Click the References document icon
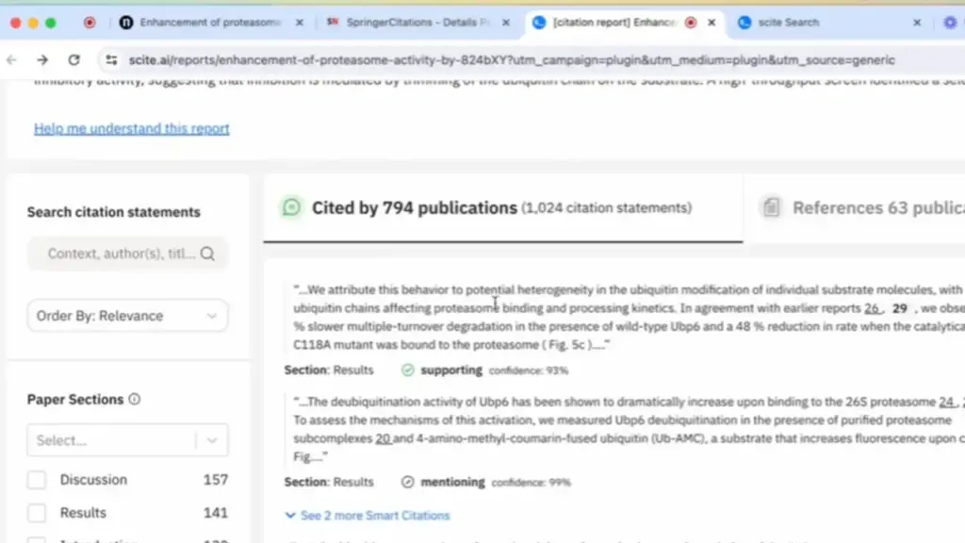Image resolution: width=965 pixels, height=543 pixels. [771, 207]
